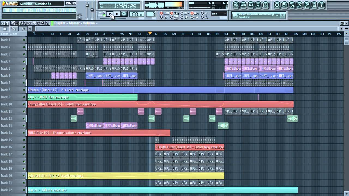Open the one-click audio recording mic icon

[x=307, y=5]
